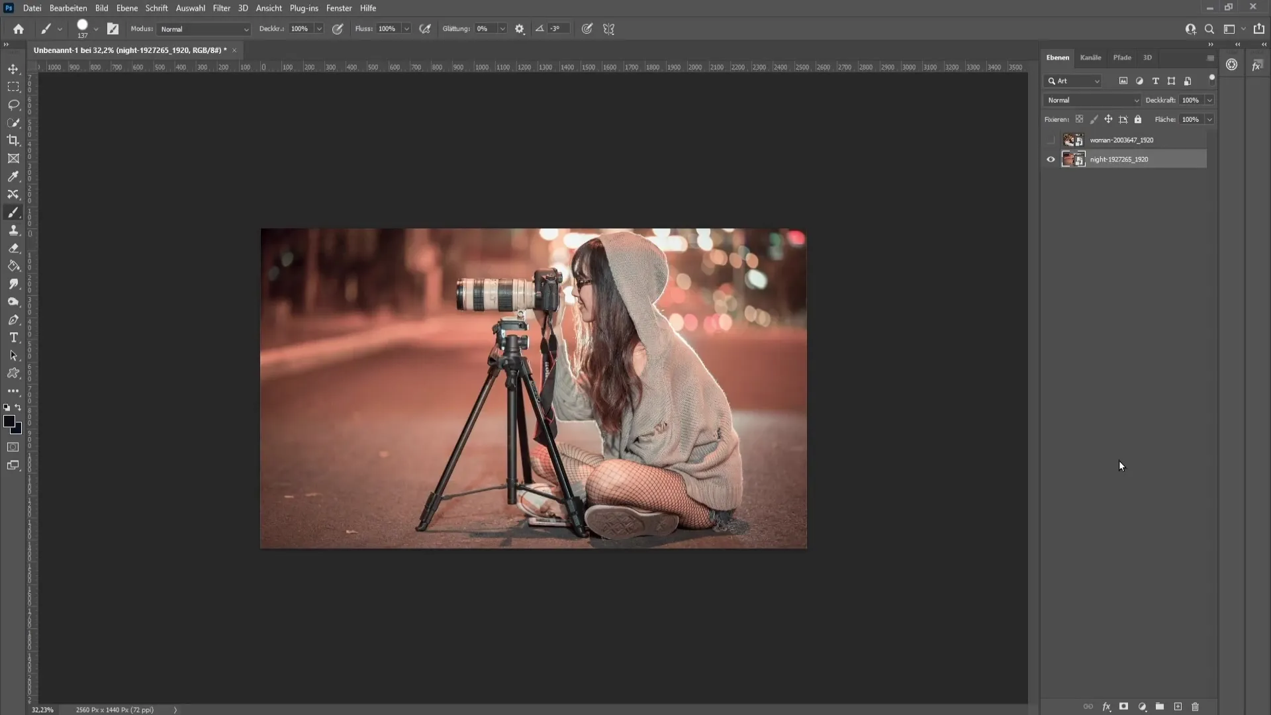Toggle lock image pixels
The width and height of the screenshot is (1271, 715).
1094,119
